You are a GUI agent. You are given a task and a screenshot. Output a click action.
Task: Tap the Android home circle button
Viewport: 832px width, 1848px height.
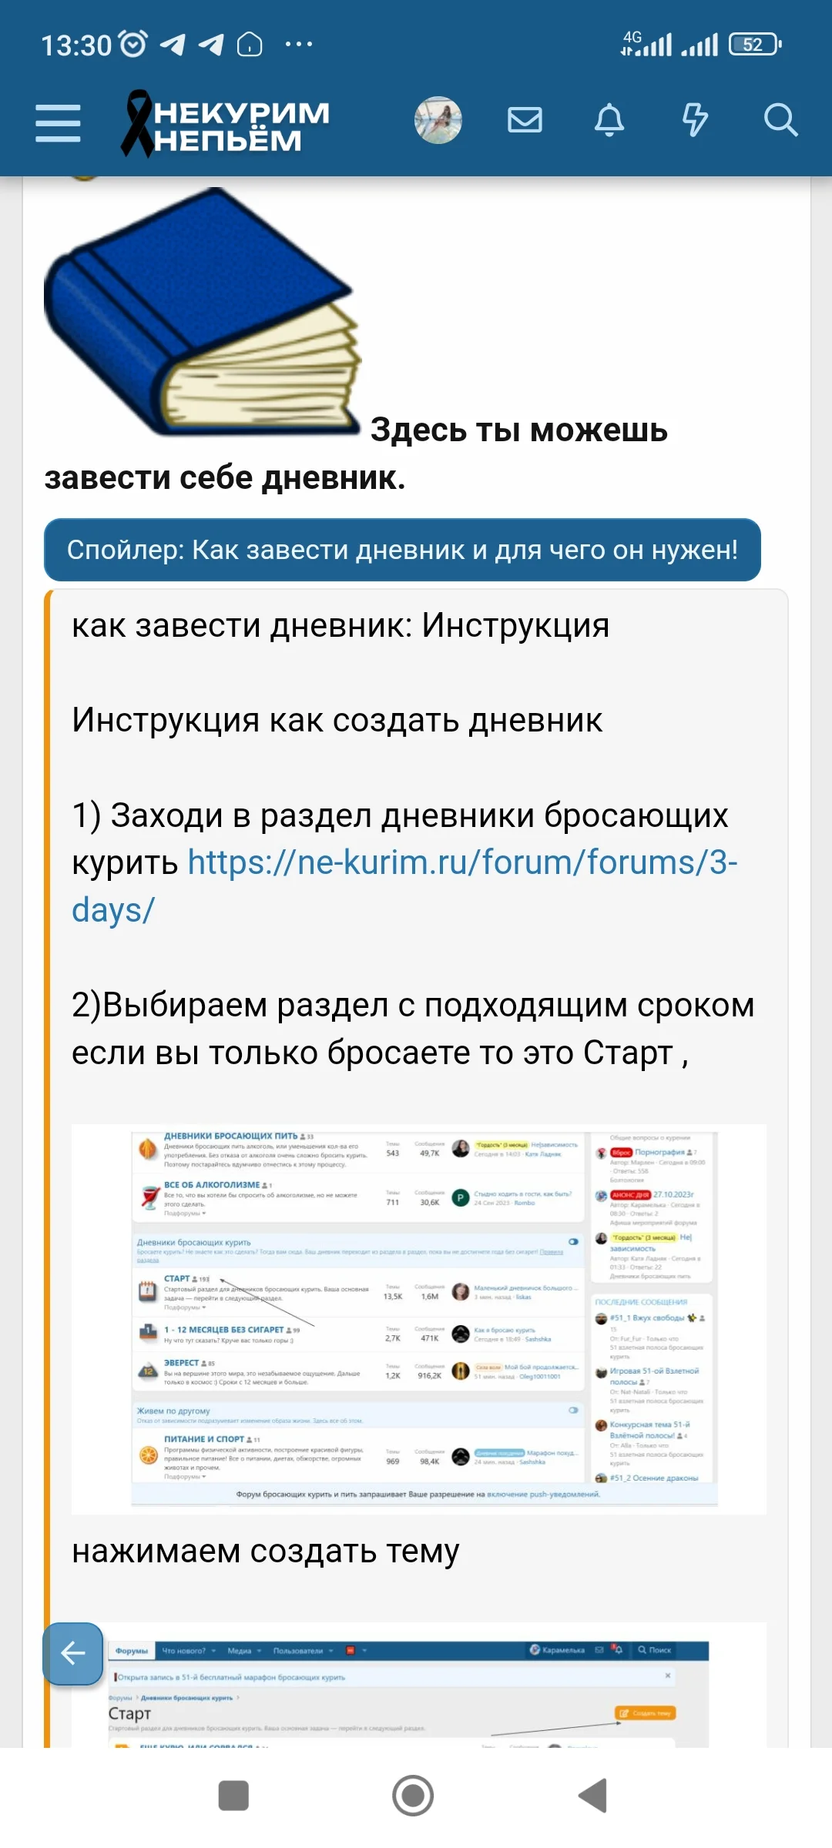click(413, 1796)
